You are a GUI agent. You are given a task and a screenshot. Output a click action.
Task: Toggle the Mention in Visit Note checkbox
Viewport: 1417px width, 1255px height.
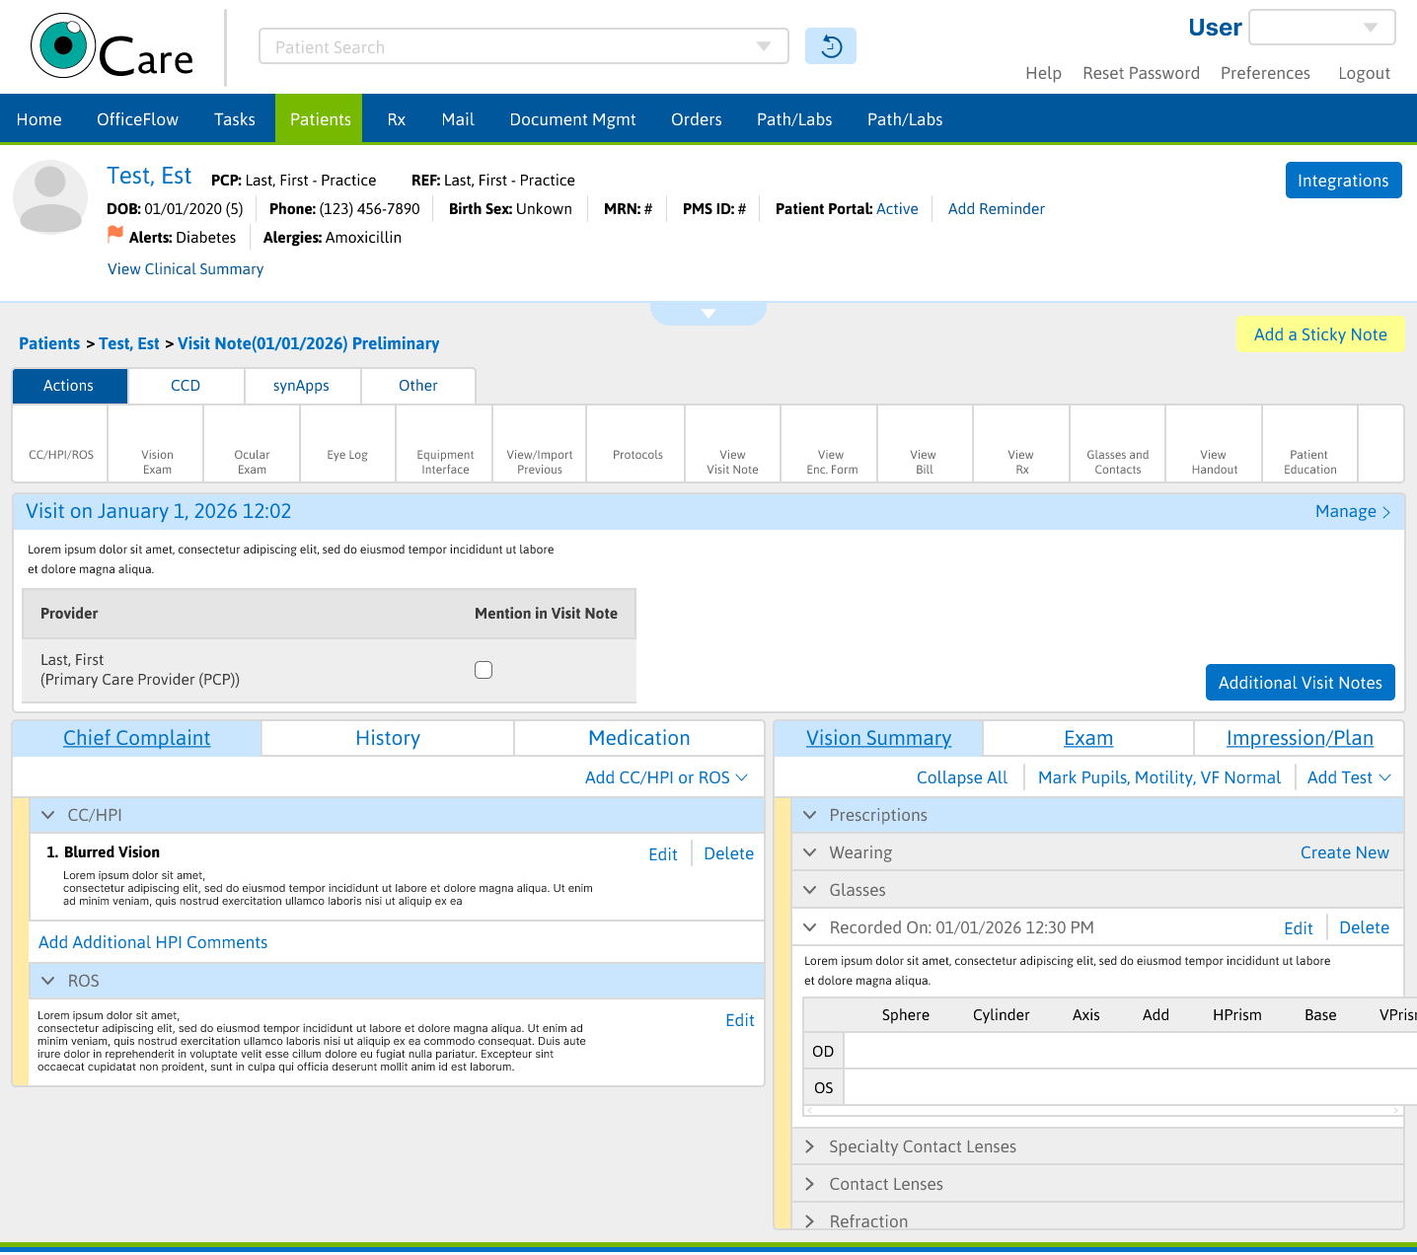click(x=484, y=670)
